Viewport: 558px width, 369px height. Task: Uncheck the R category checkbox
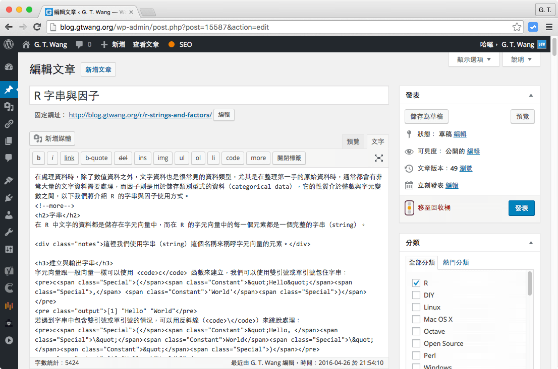tap(416, 283)
